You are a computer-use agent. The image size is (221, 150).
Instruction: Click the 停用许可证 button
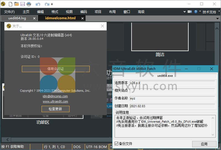(56, 69)
